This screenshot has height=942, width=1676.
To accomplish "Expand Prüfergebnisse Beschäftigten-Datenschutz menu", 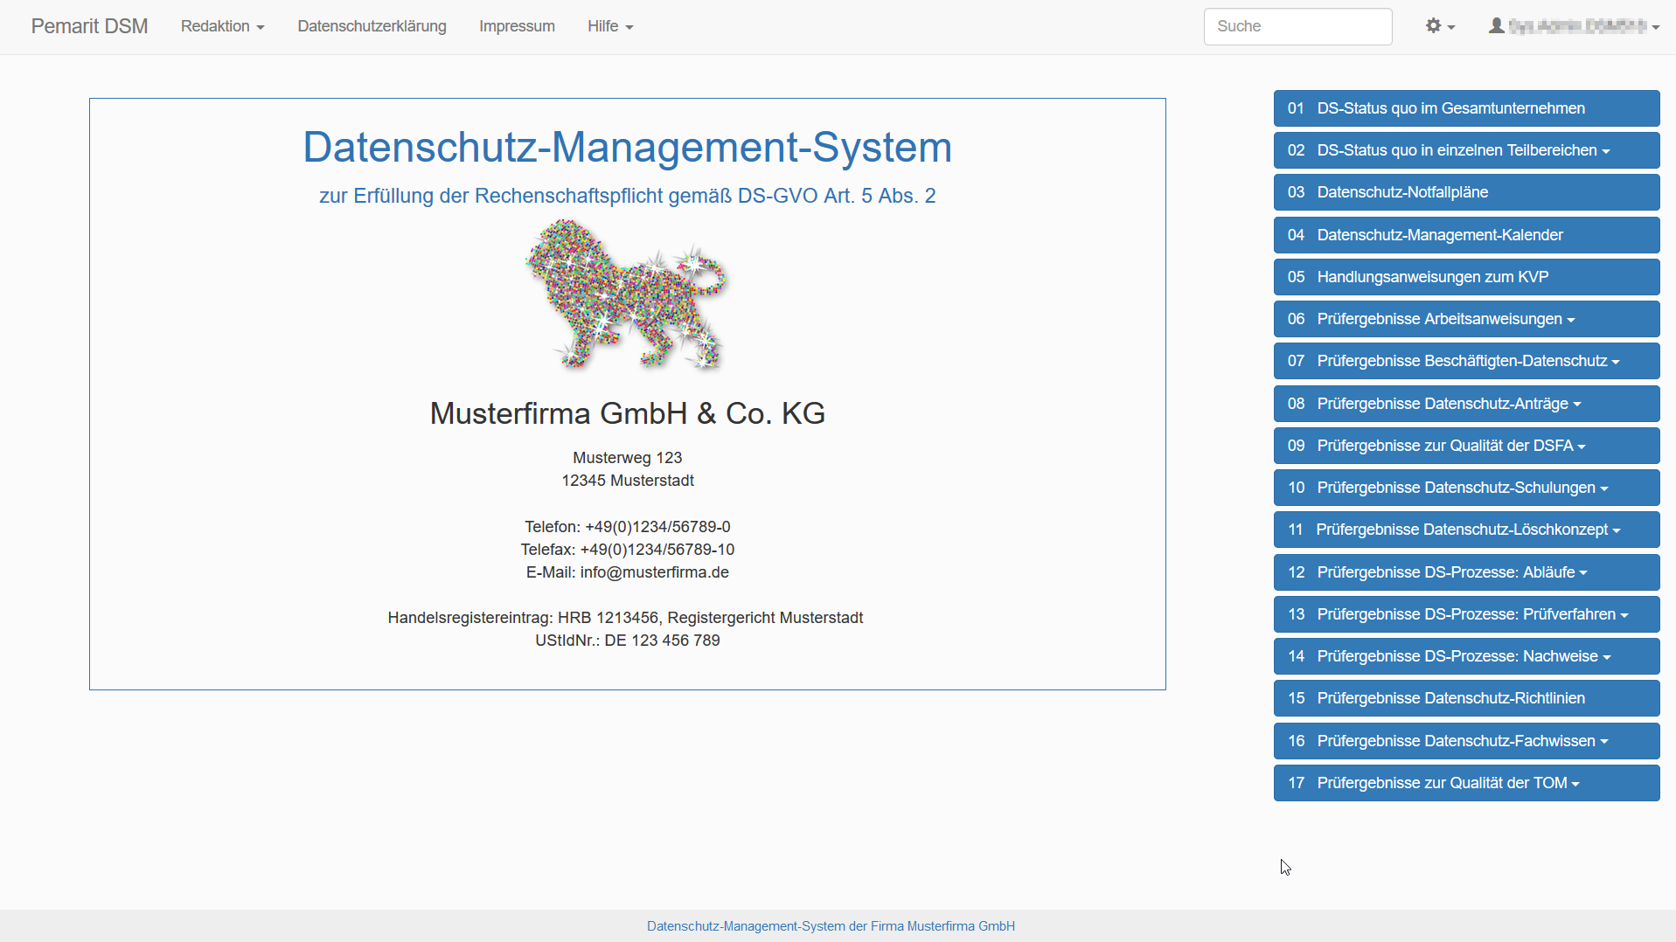I will tap(1465, 361).
